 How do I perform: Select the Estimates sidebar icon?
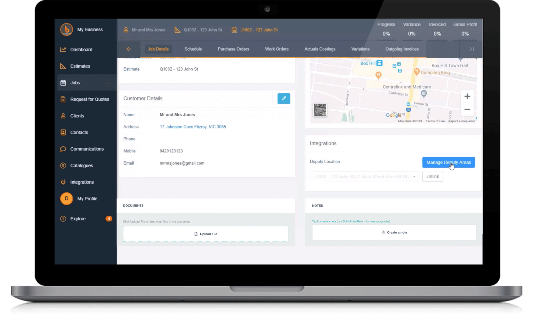click(63, 66)
